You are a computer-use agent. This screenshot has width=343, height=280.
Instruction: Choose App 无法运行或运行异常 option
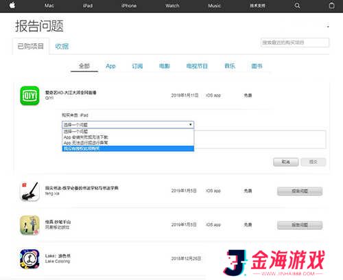pyautogui.click(x=128, y=143)
